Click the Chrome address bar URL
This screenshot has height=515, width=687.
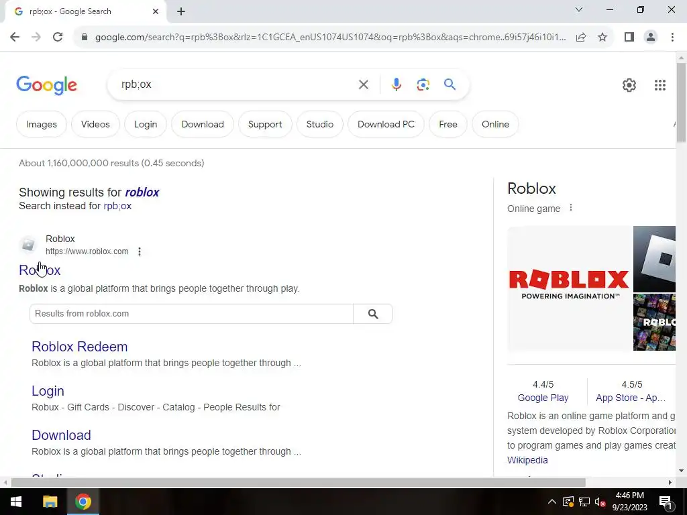pos(330,38)
